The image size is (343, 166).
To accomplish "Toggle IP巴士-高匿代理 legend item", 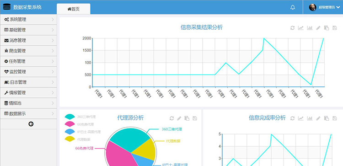I will (83, 132).
